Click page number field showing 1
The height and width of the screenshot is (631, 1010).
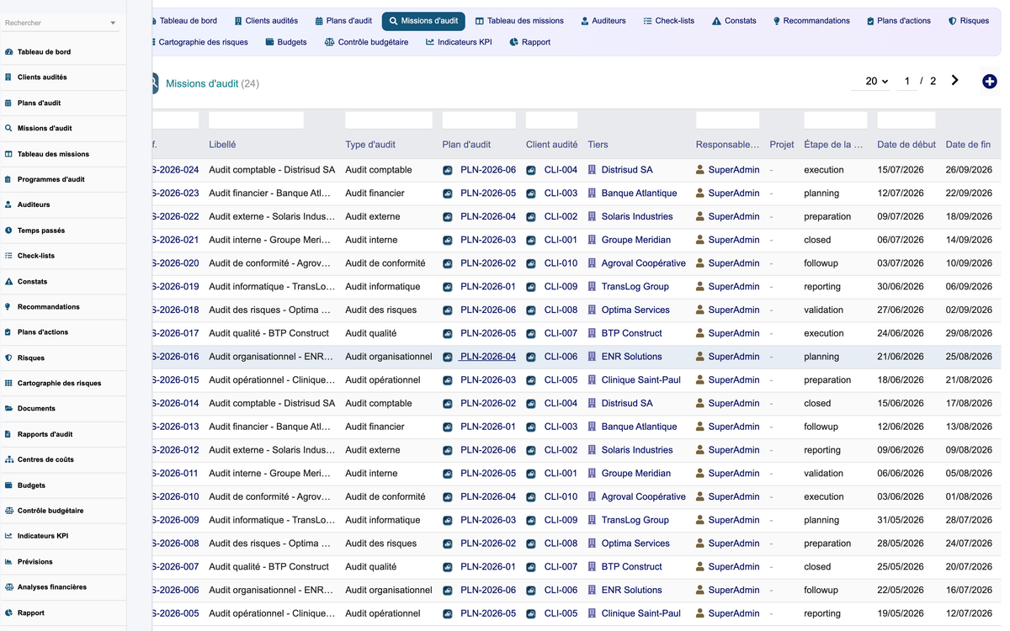click(x=907, y=81)
